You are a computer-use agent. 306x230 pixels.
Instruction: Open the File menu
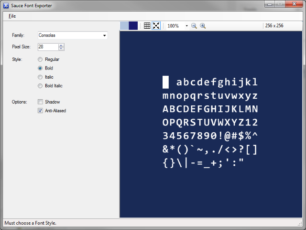(x=12, y=16)
